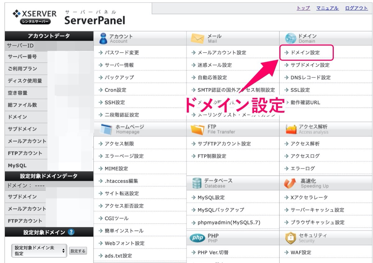Image resolution: width=373 pixels, height=263 pixels.
Task: Open 簡単インストール
Action: tap(124, 230)
